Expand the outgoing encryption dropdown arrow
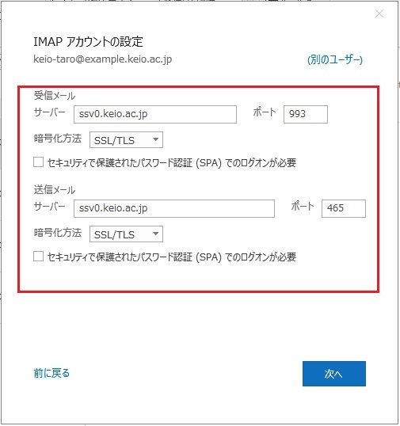The image size is (400, 426). click(x=155, y=234)
